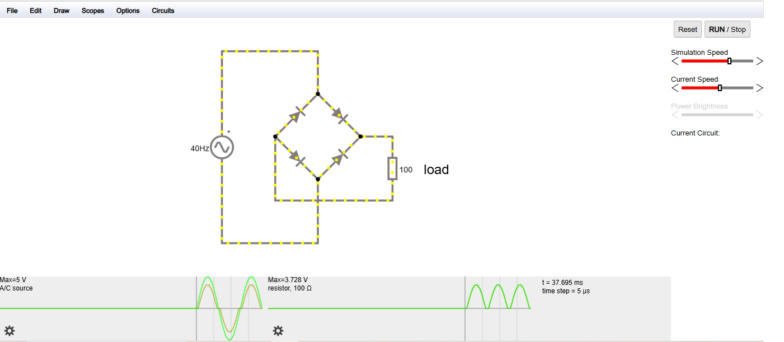Select the 100 ohm load resistor
The image size is (784, 342).
(393, 168)
